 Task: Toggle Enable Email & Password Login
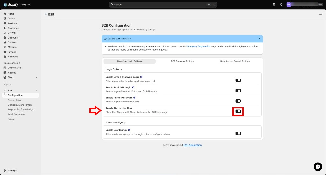238,80
